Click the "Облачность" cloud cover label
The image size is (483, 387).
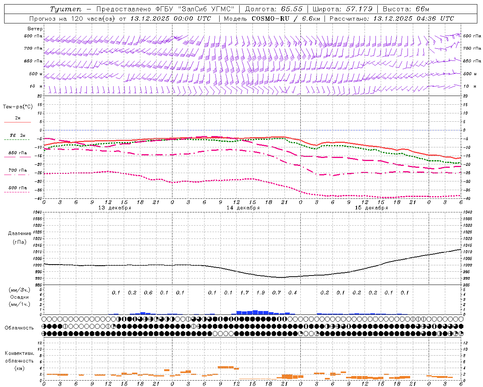click(19, 328)
